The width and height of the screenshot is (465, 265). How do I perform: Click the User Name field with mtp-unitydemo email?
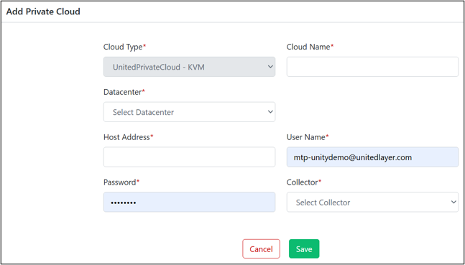coord(372,157)
